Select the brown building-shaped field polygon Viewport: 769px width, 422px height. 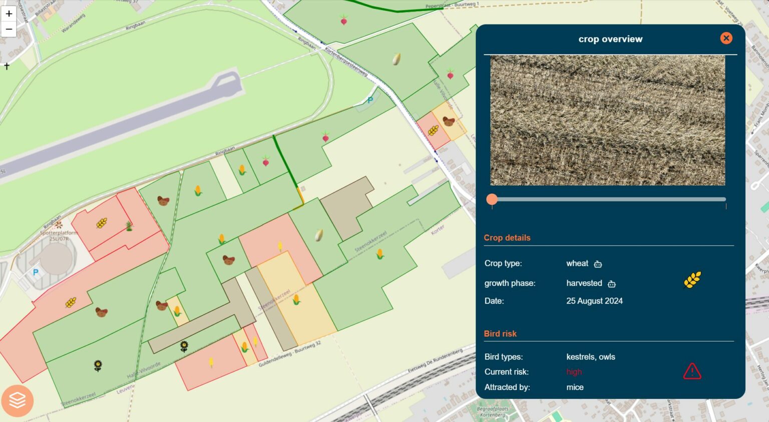coord(347,207)
